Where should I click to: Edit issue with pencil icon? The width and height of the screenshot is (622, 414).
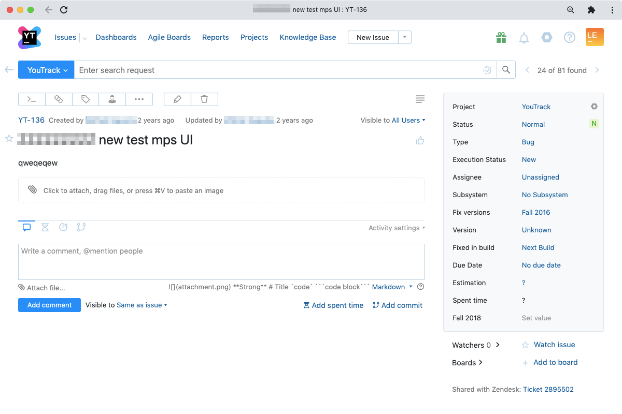(x=177, y=99)
